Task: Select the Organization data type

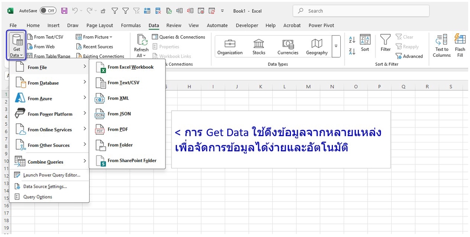Action: (x=230, y=47)
